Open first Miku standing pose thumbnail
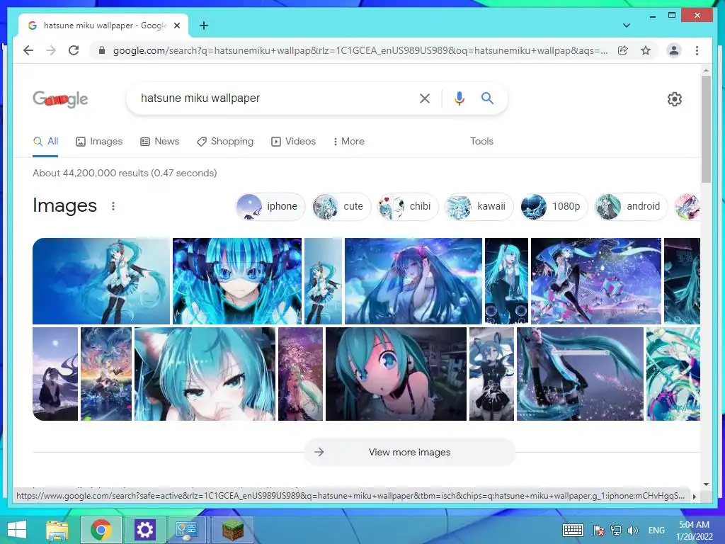The height and width of the screenshot is (544, 725). (101, 281)
